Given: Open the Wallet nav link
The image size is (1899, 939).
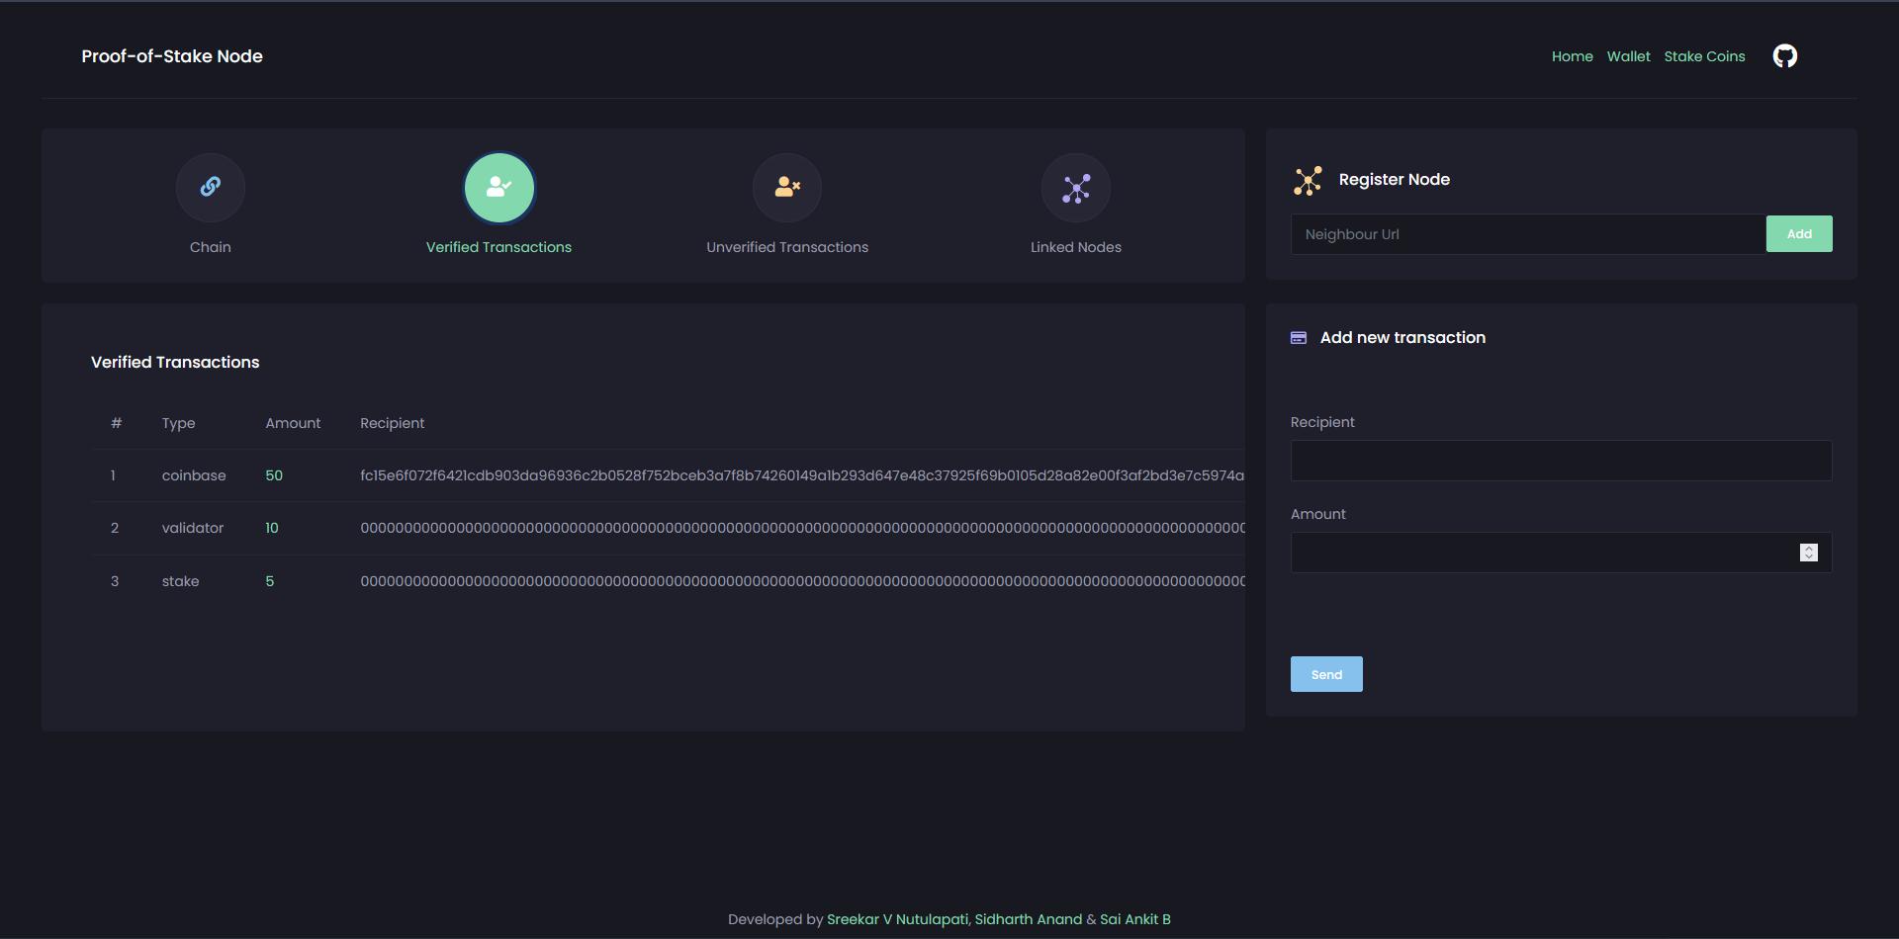Looking at the screenshot, I should (1628, 56).
